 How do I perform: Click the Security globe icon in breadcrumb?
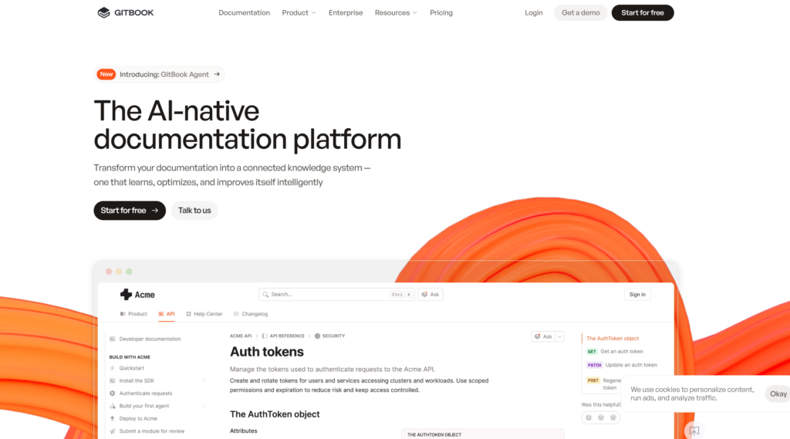click(x=317, y=336)
